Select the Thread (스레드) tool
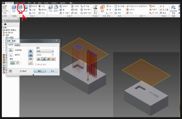Image resolution: width=182 pixels, height=119 pixels. pyautogui.click(x=75, y=6)
